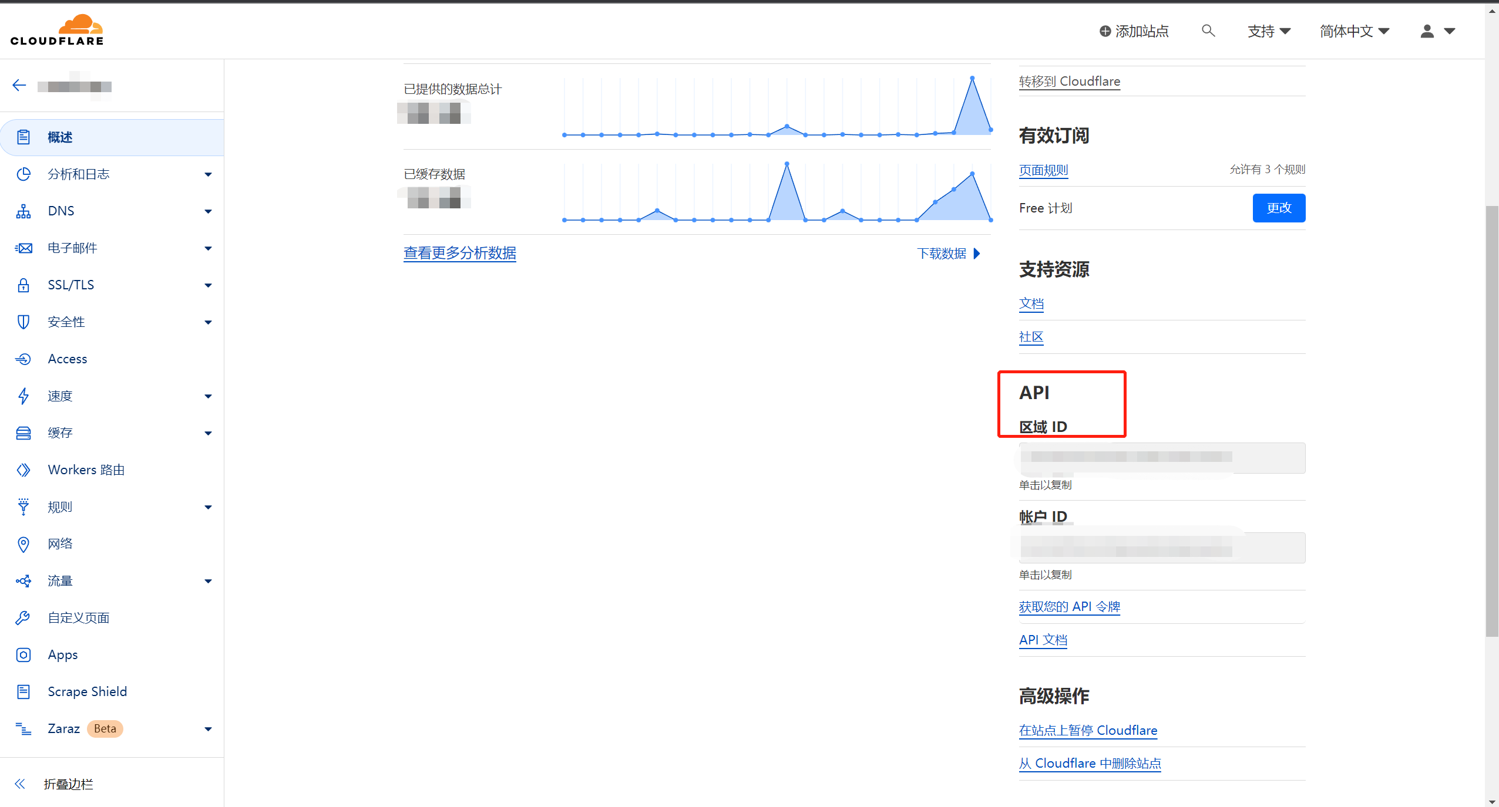The image size is (1499, 807).
Task: Open 查看更多分析数据 link
Action: [x=459, y=253]
